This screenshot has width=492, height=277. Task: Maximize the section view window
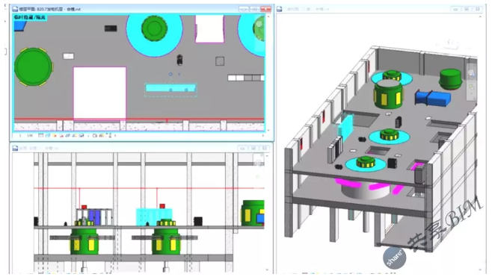tap(253, 149)
